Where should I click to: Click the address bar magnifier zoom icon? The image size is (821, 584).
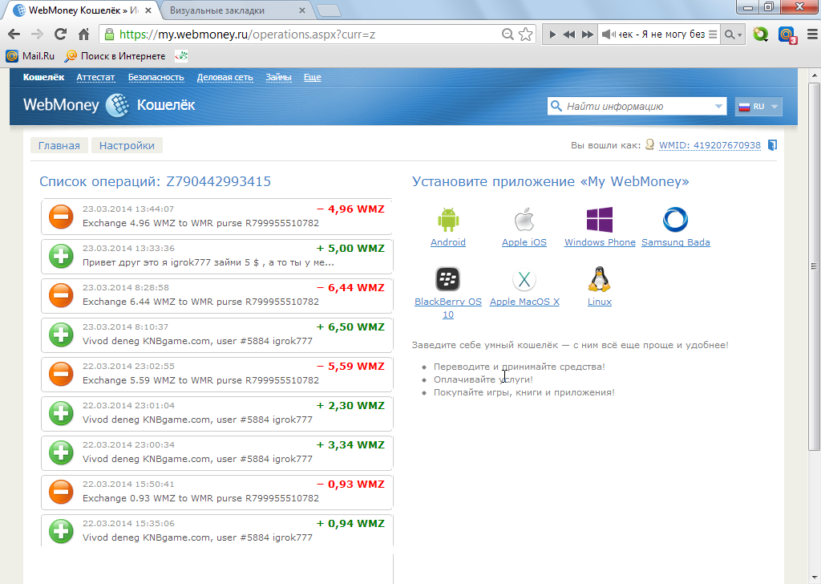coord(507,34)
